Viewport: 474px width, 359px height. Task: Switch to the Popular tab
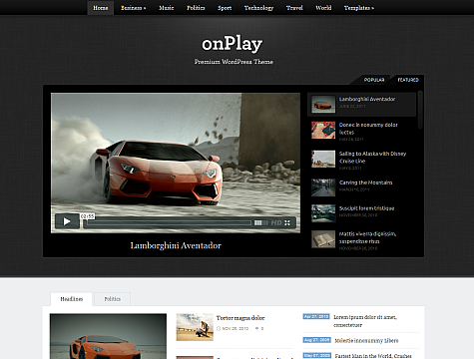click(374, 80)
